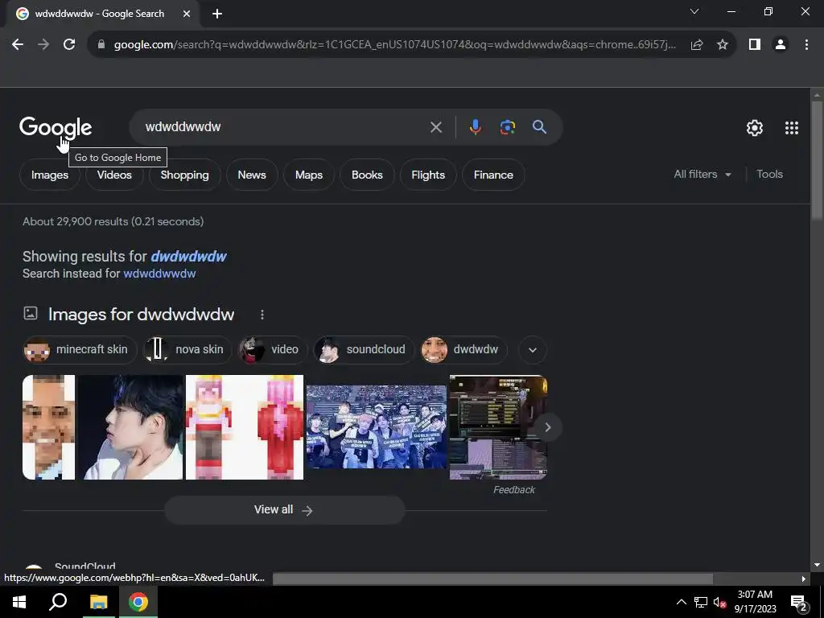
Task: Open the profile portrait thumbnail
Action: coord(131,427)
